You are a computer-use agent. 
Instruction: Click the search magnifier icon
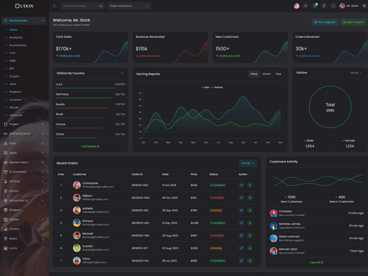[x=101, y=6]
